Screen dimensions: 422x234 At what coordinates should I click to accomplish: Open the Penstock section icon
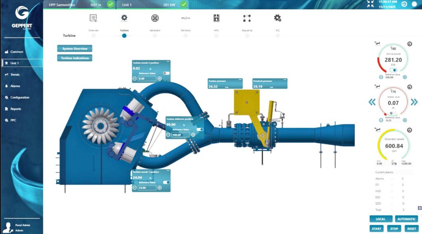pos(185,18)
